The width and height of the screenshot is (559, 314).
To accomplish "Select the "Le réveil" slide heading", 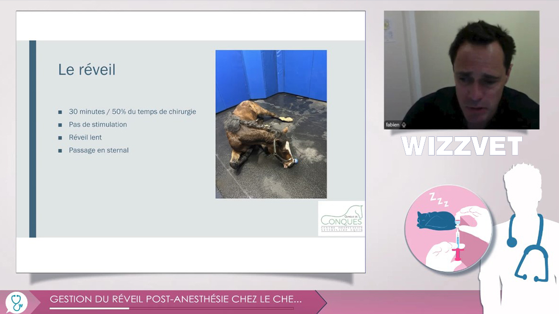I will [87, 70].
